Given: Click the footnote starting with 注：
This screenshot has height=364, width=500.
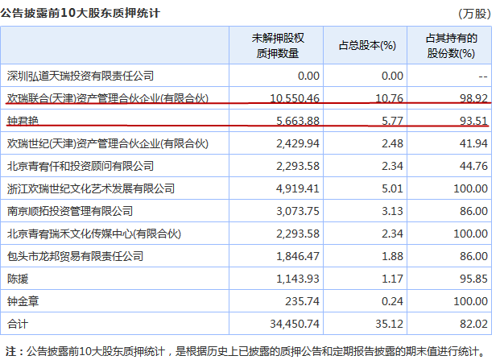Looking at the screenshot, I should (246, 352).
